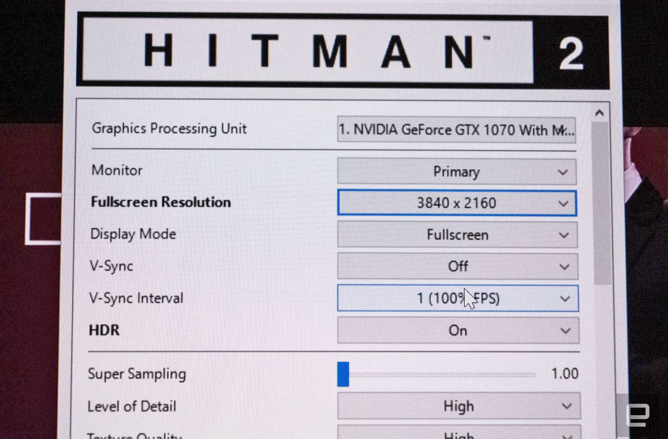Open the Texture Quality dropdown
Screen dimensions: 668x439
(x=459, y=432)
